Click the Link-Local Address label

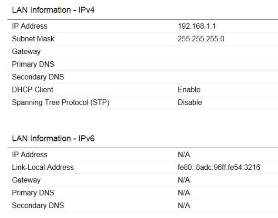click(43, 167)
